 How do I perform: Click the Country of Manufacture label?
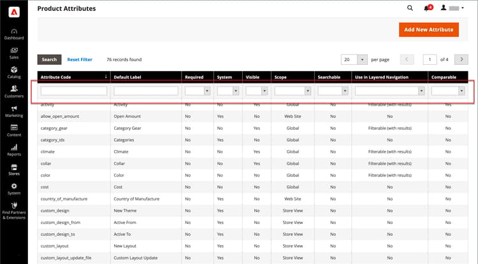point(136,199)
